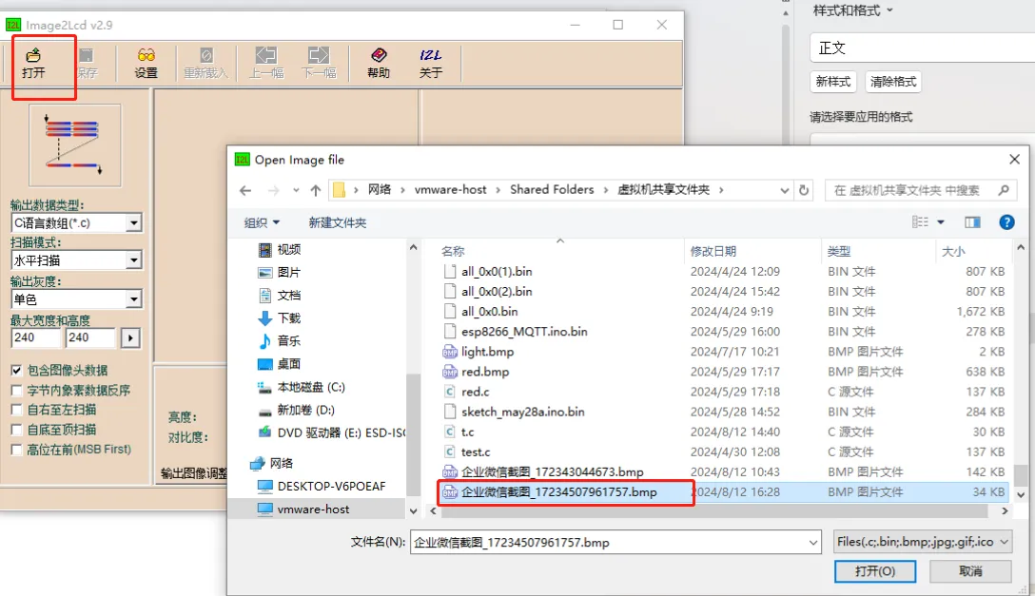
Task: Click the 取消 button
Action: (x=970, y=571)
